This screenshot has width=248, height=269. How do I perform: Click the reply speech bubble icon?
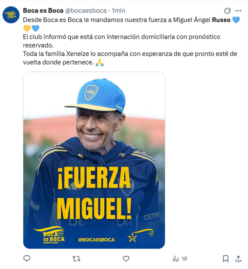click(x=27, y=258)
